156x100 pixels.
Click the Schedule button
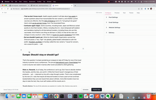point(86,90)
